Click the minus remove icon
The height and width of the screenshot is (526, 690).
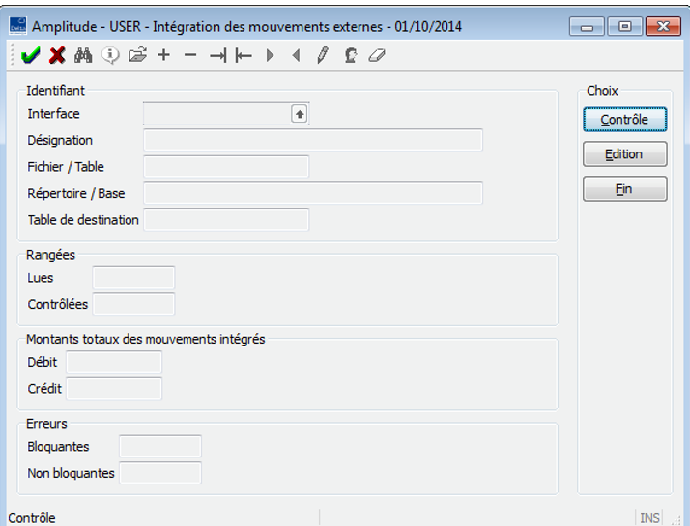[190, 56]
